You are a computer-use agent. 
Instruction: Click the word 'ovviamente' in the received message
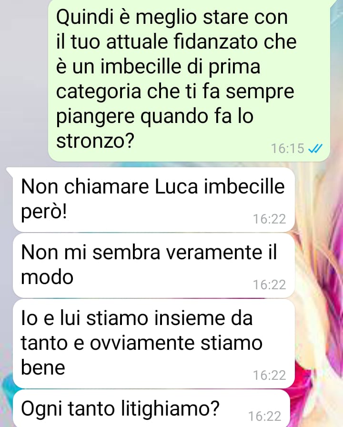(142, 343)
